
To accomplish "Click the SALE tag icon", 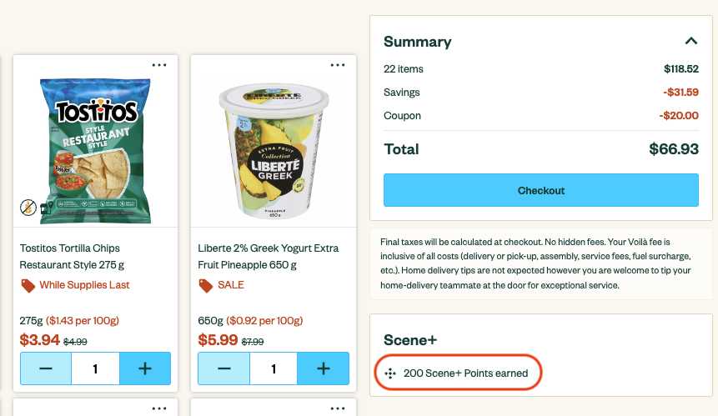I will [x=206, y=286].
